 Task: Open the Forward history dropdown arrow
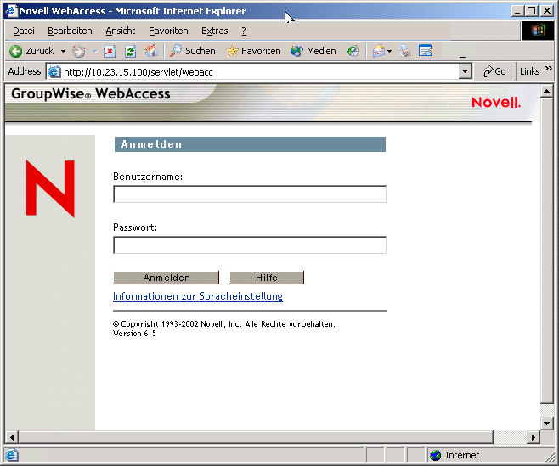pyautogui.click(x=95, y=51)
